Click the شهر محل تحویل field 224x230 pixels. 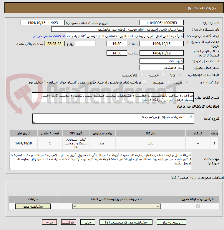[x=162, y=67]
